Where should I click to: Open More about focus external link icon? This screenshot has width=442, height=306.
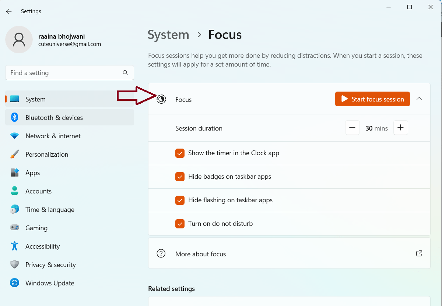(x=419, y=253)
